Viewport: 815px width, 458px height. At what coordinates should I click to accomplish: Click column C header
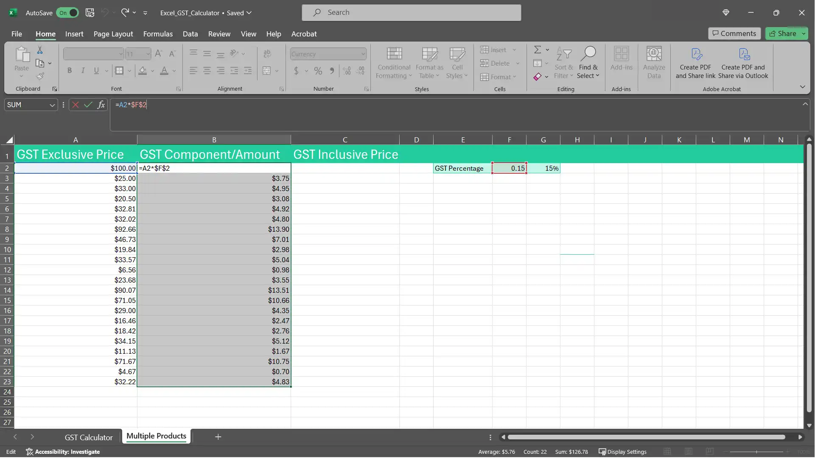(x=345, y=140)
